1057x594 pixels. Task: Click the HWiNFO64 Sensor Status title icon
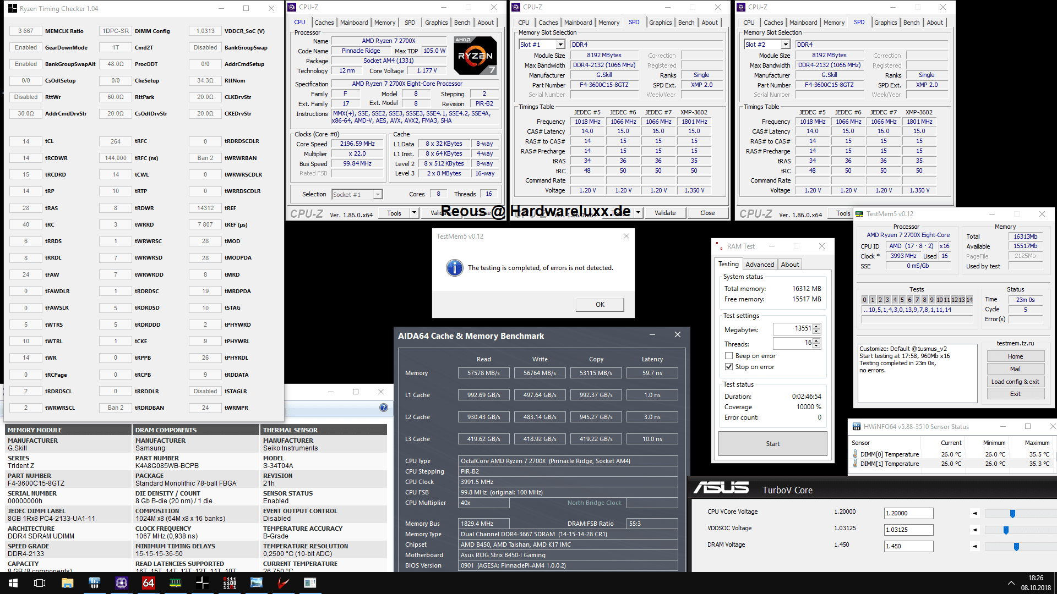856,426
